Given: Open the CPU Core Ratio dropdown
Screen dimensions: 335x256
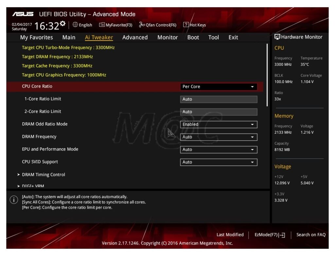Looking at the screenshot, I should (x=219, y=87).
